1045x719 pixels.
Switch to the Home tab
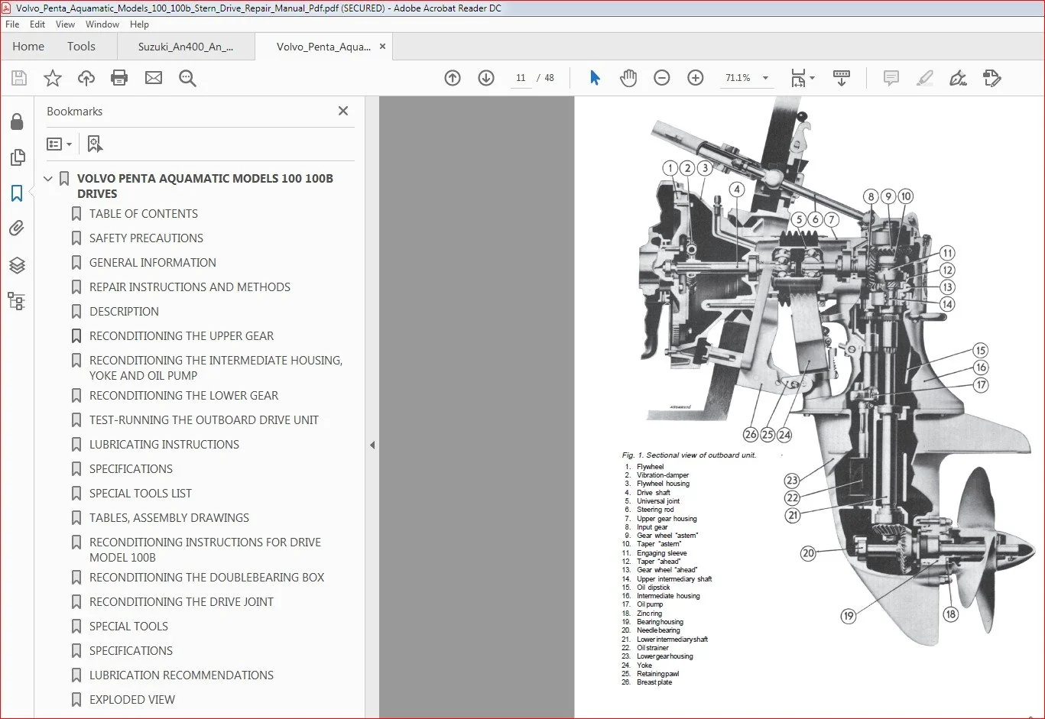[28, 47]
